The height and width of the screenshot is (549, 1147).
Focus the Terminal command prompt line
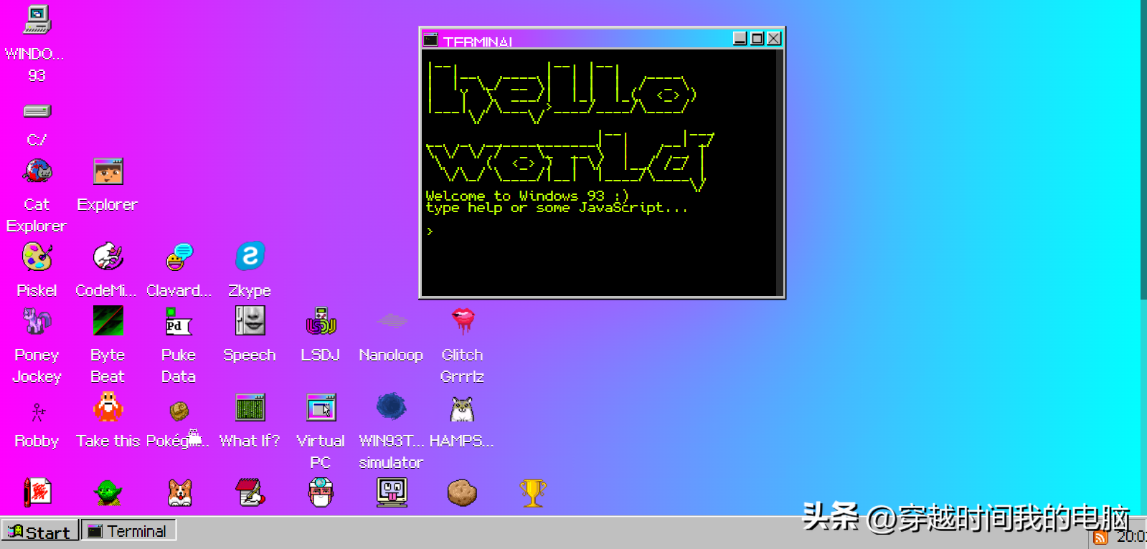[x=598, y=231]
